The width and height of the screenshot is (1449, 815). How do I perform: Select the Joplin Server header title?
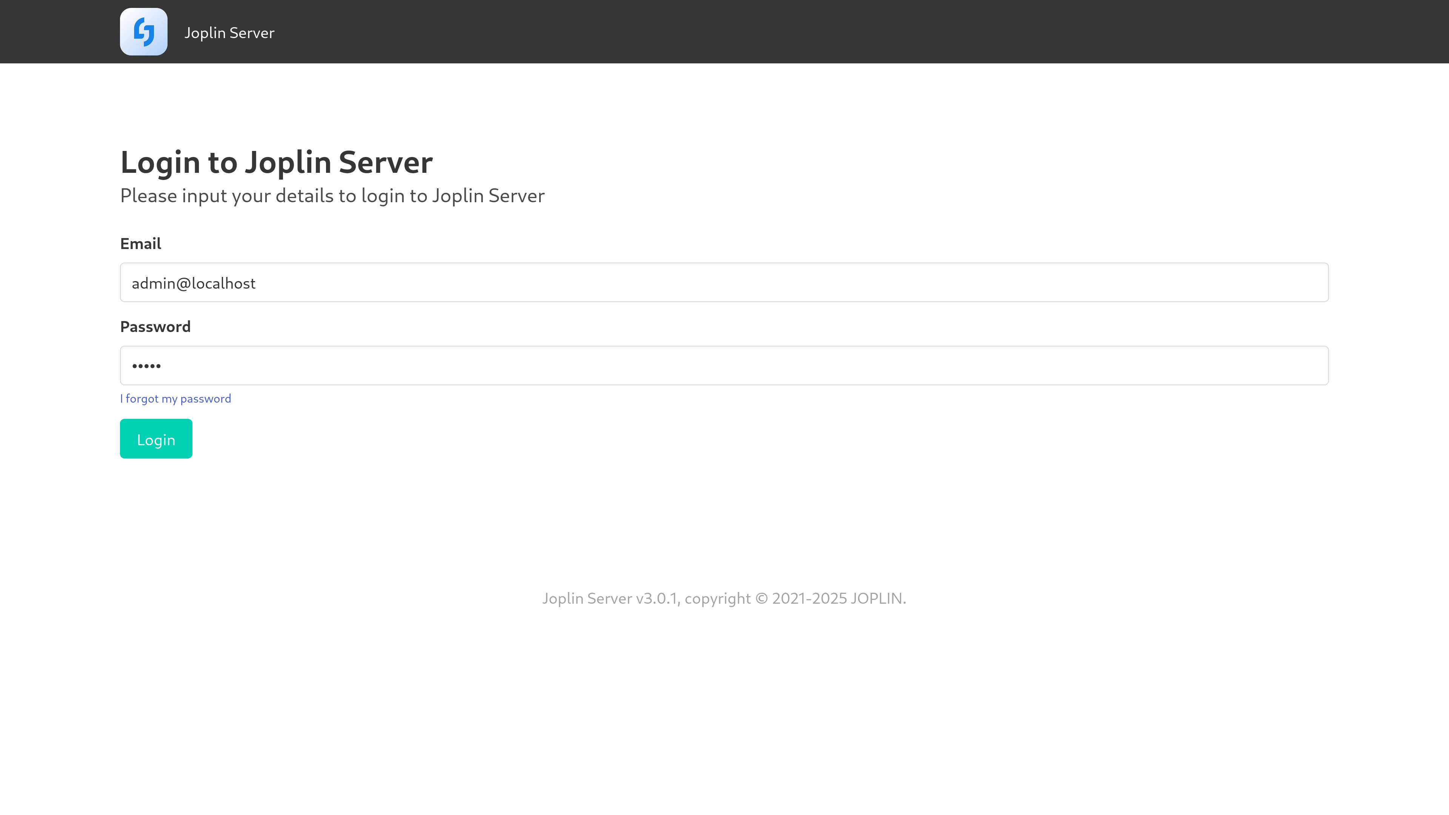(x=228, y=32)
